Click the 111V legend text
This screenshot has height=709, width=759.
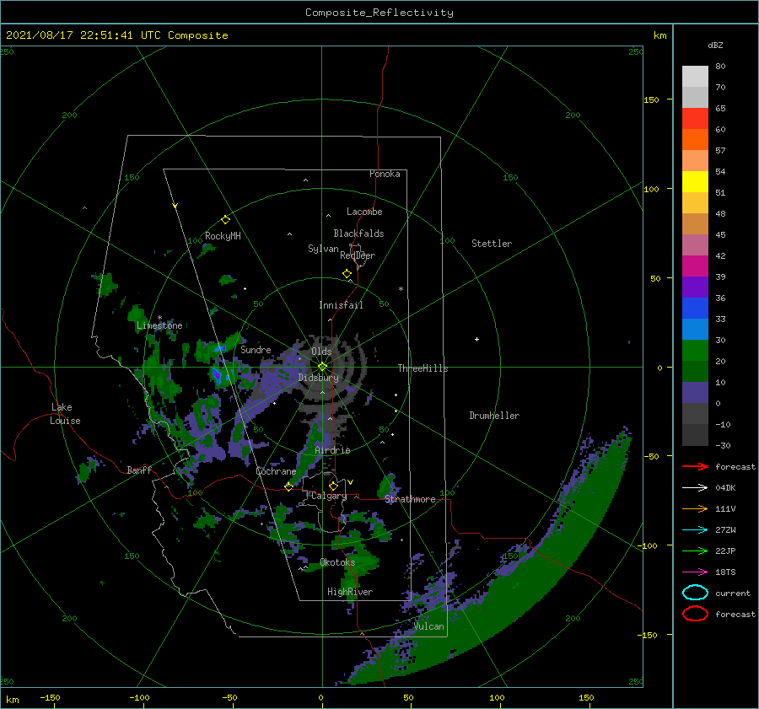[725, 508]
